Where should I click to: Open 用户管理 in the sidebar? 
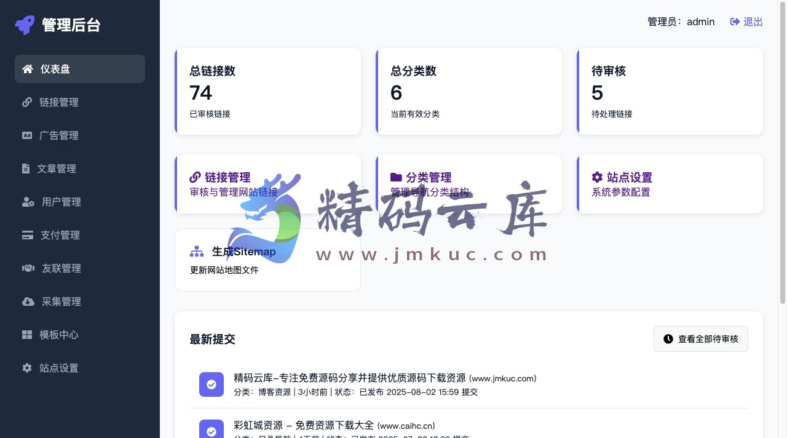(80, 202)
